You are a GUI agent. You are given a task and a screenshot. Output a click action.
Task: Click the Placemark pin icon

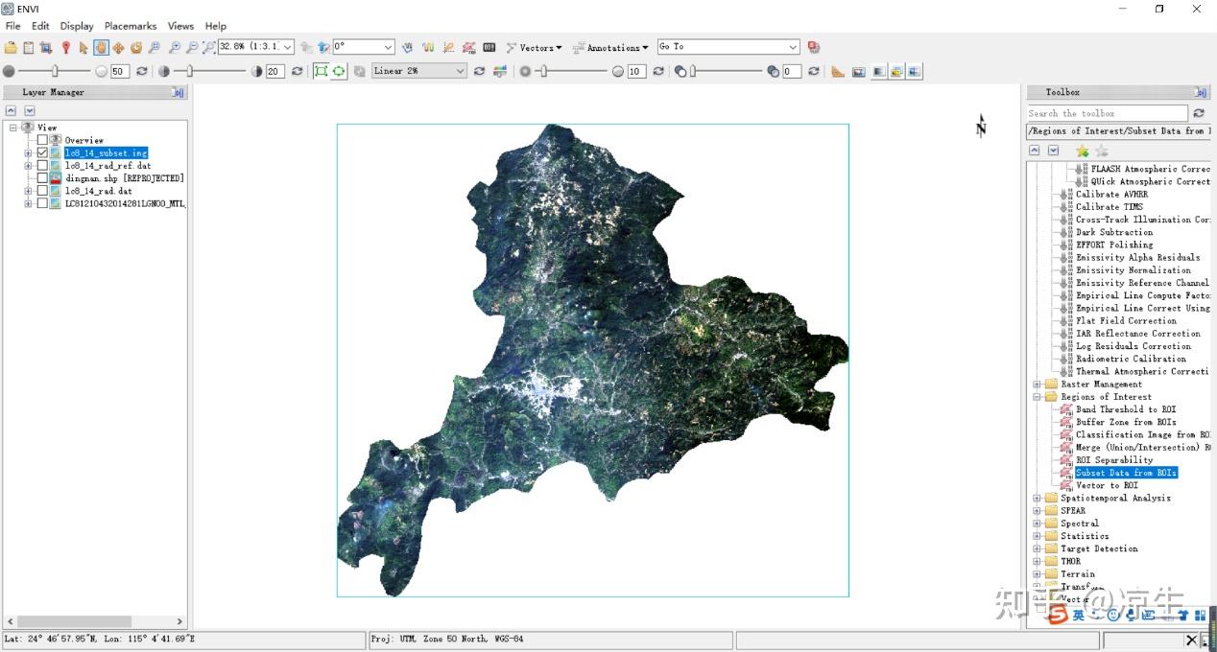click(65, 46)
